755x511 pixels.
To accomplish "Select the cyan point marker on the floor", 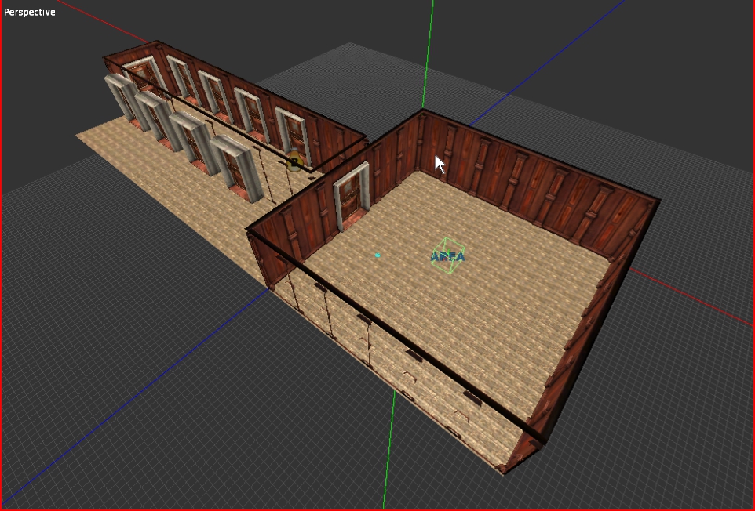I will click(x=377, y=255).
